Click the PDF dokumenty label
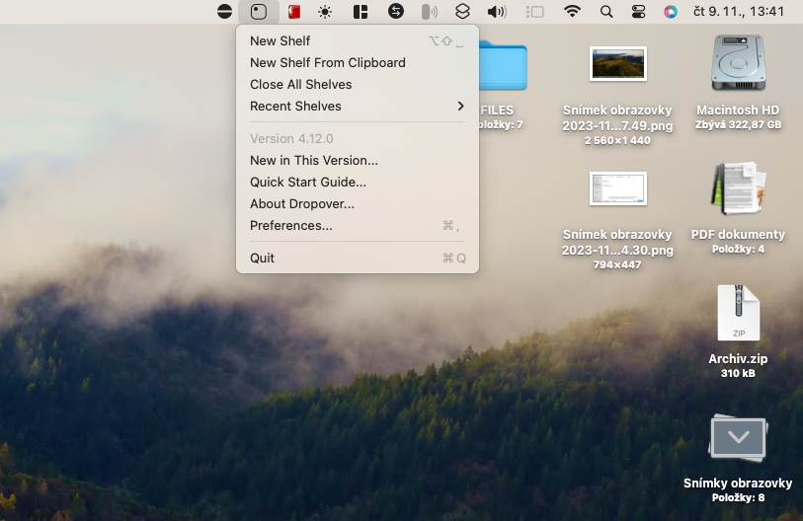The width and height of the screenshot is (803, 521). coord(738,235)
